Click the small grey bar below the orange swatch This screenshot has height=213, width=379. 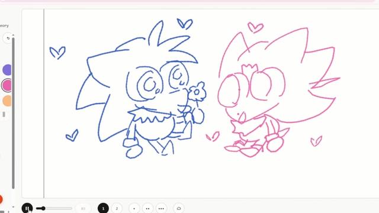[4, 114]
